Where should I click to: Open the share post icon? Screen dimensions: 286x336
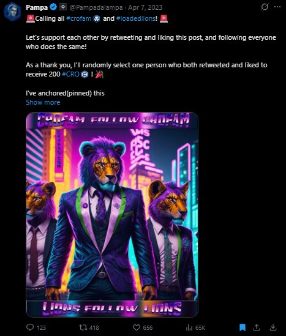[x=257, y=327]
